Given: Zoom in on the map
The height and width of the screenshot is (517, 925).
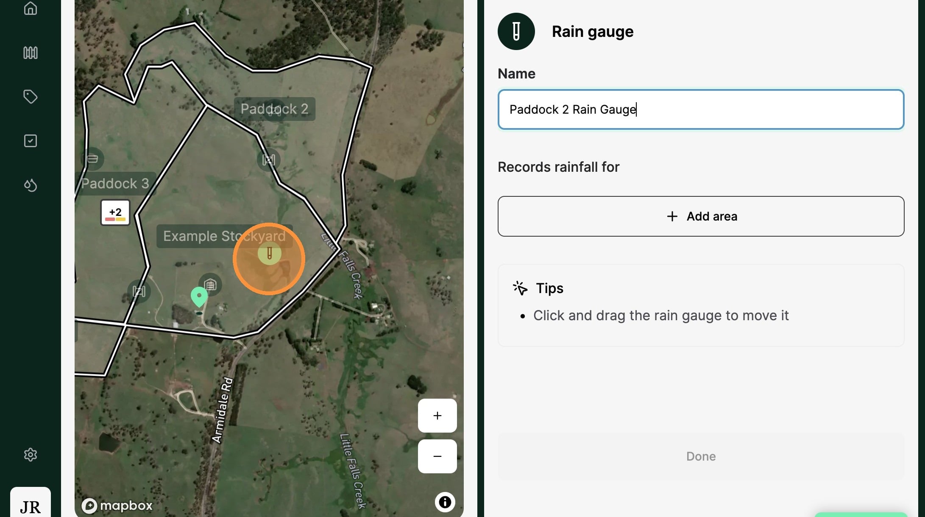Looking at the screenshot, I should [x=437, y=416].
